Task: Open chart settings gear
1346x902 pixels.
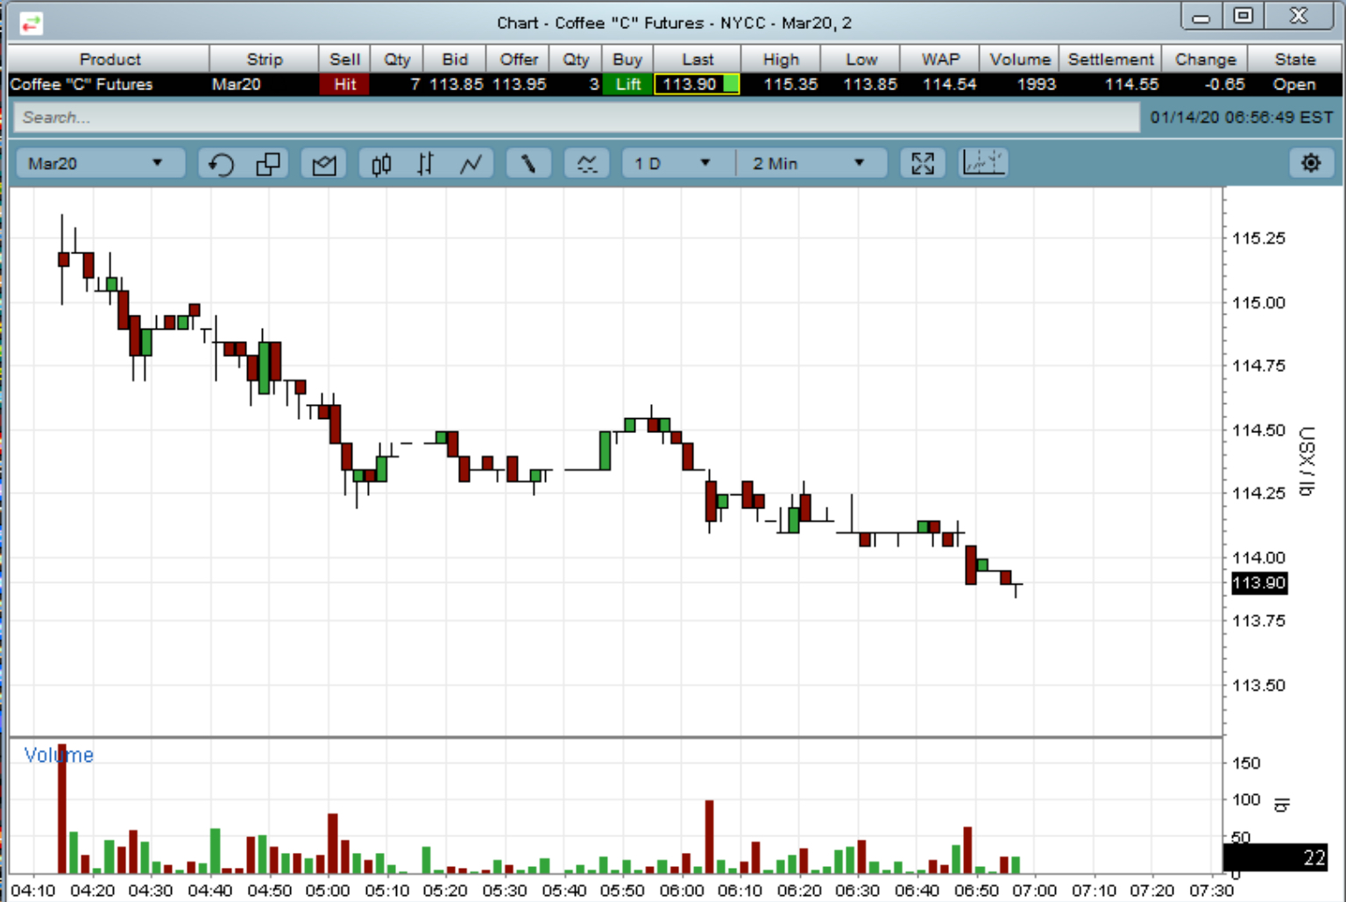Action: point(1311,163)
